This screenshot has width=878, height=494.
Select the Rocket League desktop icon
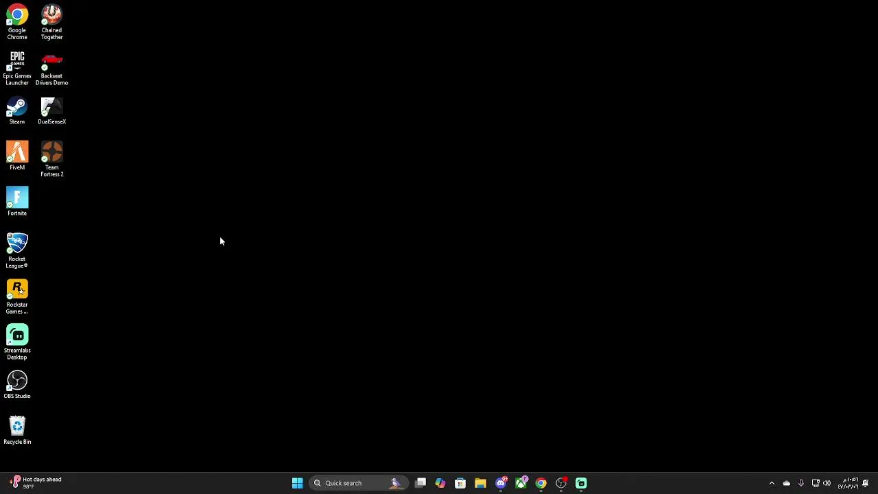[17, 251]
